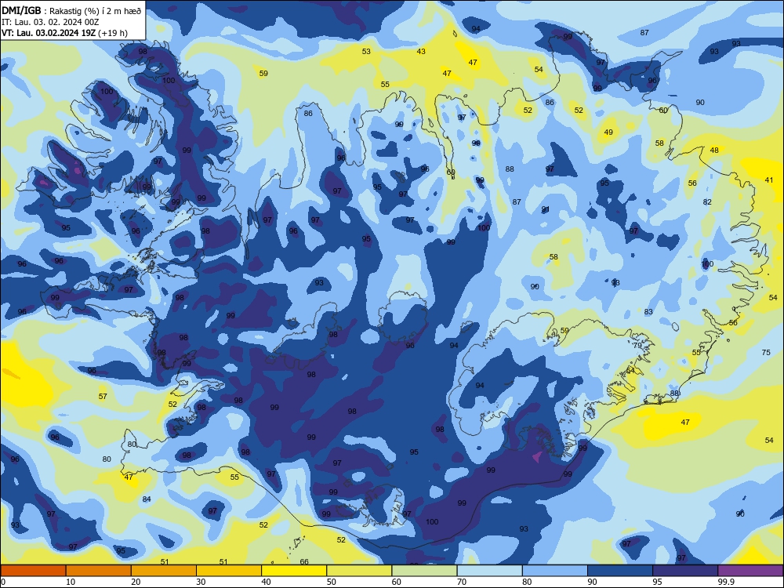
Task: Select the dark blue 90–95 legend swatch
Action: (620, 571)
